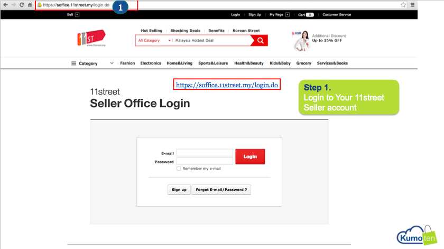Open the Cart link
444x249 pixels.
[x=306, y=15]
